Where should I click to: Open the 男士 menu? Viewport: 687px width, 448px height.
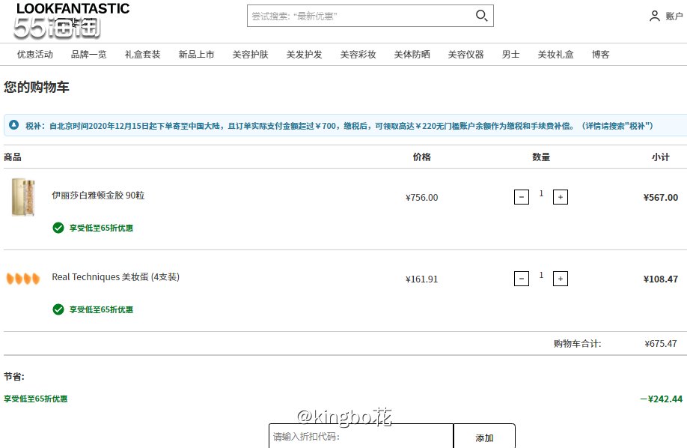(x=510, y=54)
